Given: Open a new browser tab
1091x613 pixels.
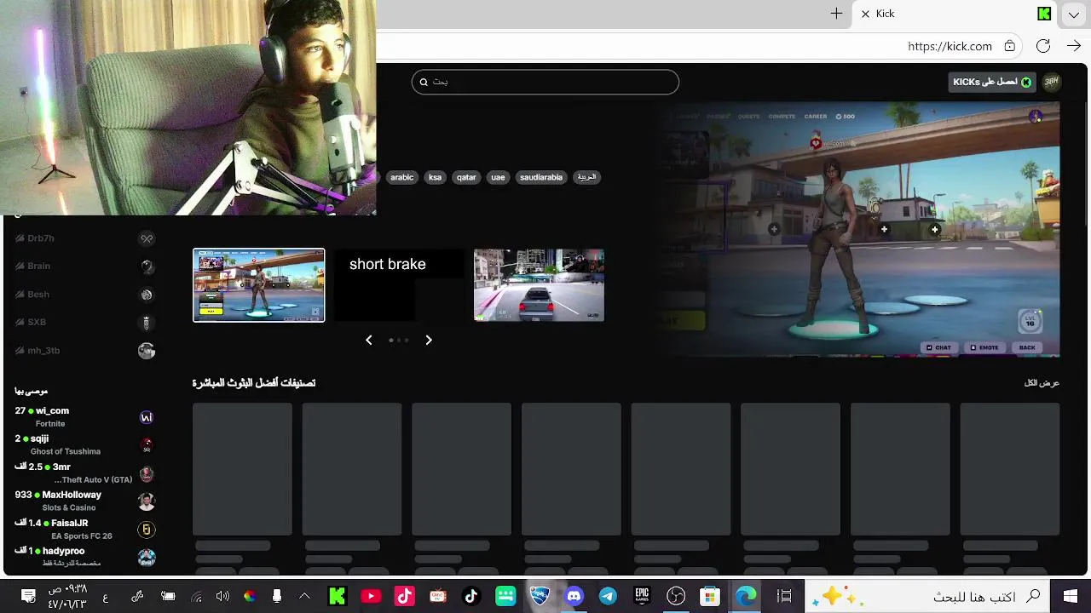Looking at the screenshot, I should point(836,14).
